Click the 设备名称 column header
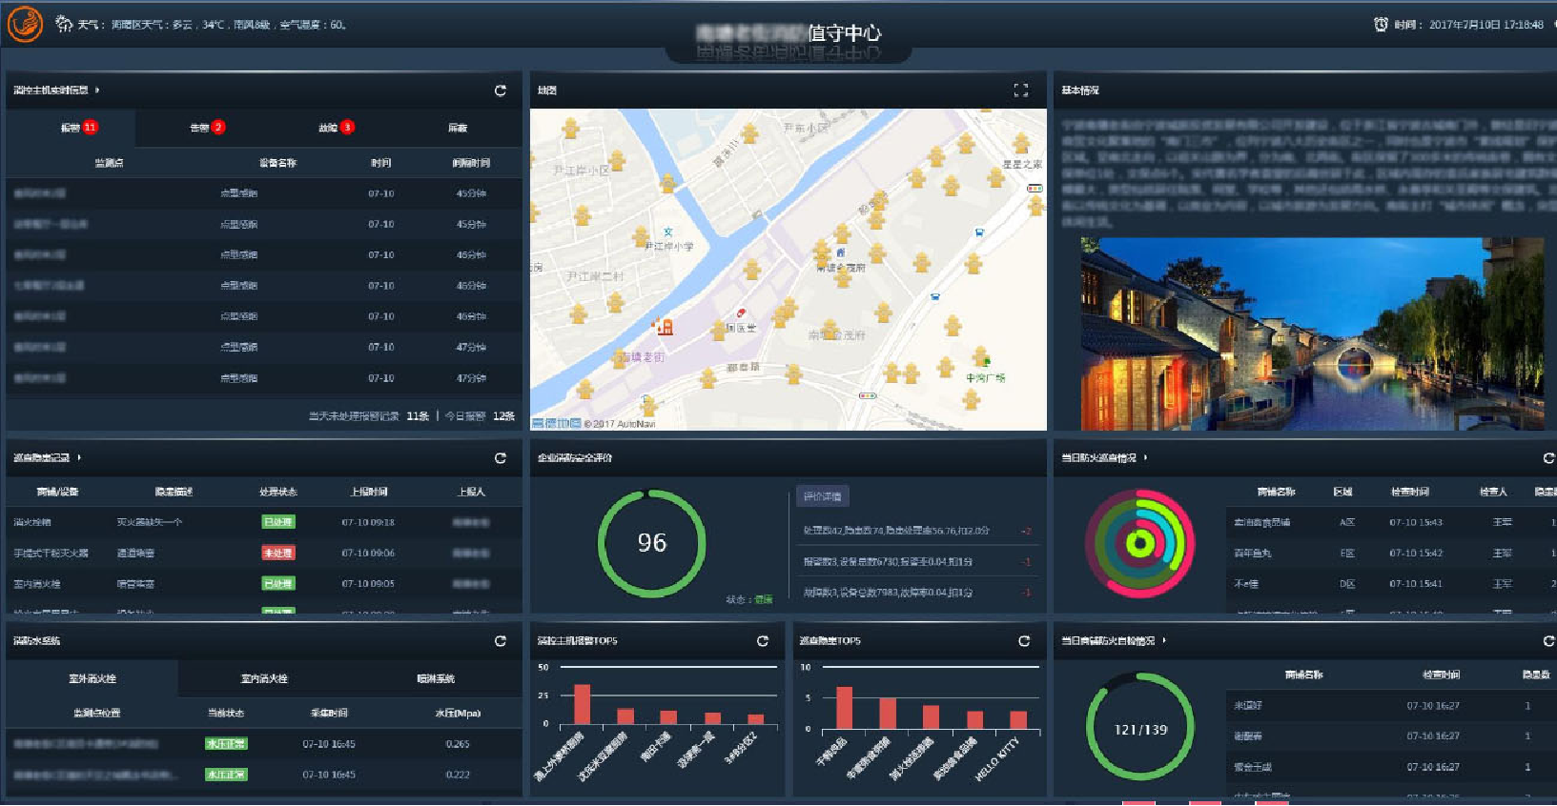This screenshot has width=1557, height=806. click(x=277, y=163)
